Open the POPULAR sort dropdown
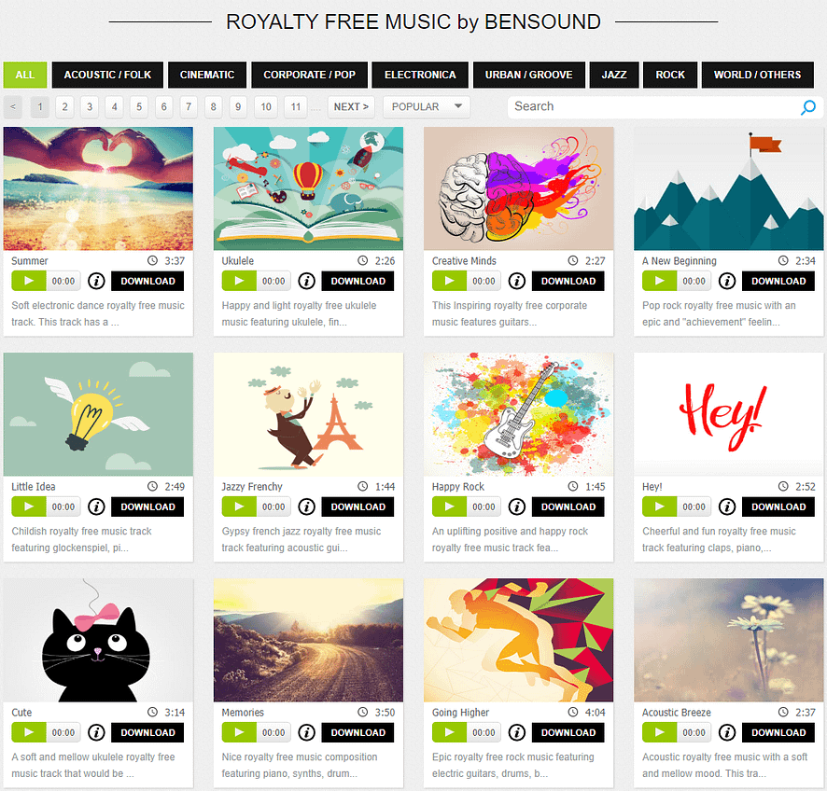The image size is (827, 791). (427, 107)
